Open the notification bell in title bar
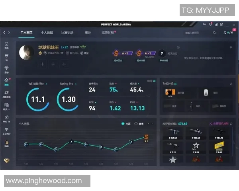239x191 pixels. pyautogui.click(x=210, y=24)
